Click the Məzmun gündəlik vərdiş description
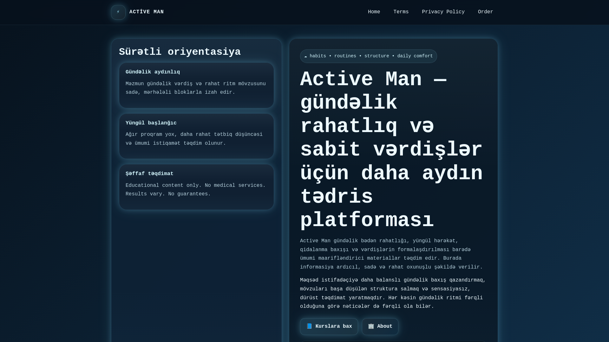Screen dimensions: 609x342 click(x=196, y=88)
